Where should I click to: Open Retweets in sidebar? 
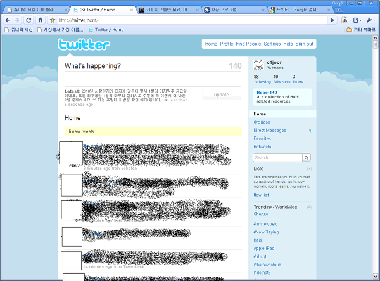pyautogui.click(x=262, y=147)
